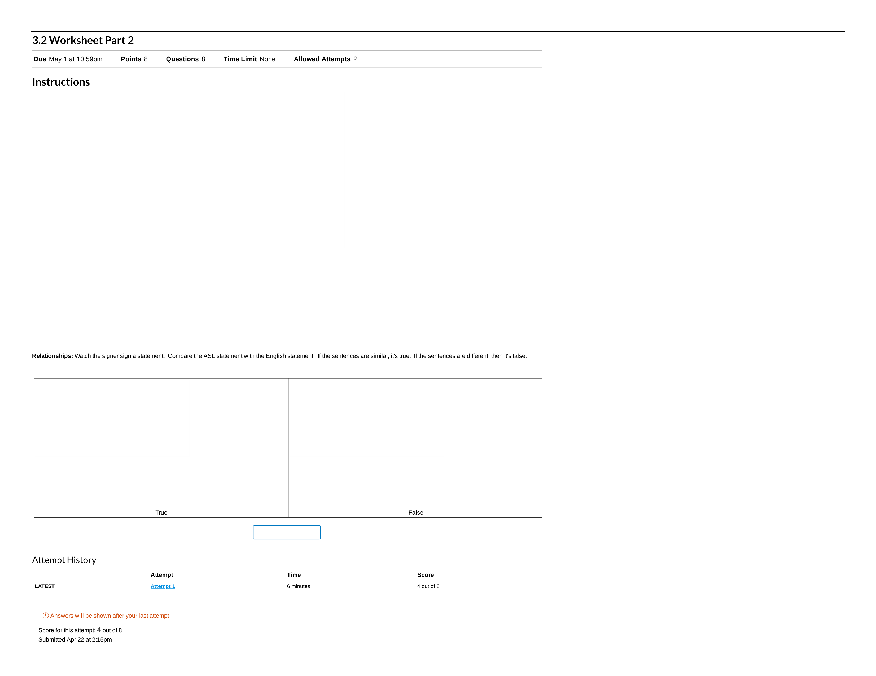Screen dimensions: 876x676
Task: Click the Due May 1 at 10:59pm text
Action: coord(68,59)
